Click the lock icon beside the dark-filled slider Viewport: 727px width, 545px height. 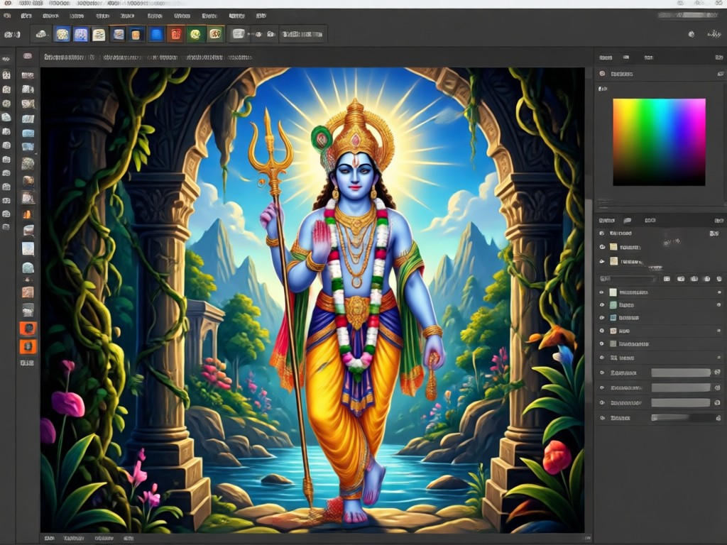point(718,418)
